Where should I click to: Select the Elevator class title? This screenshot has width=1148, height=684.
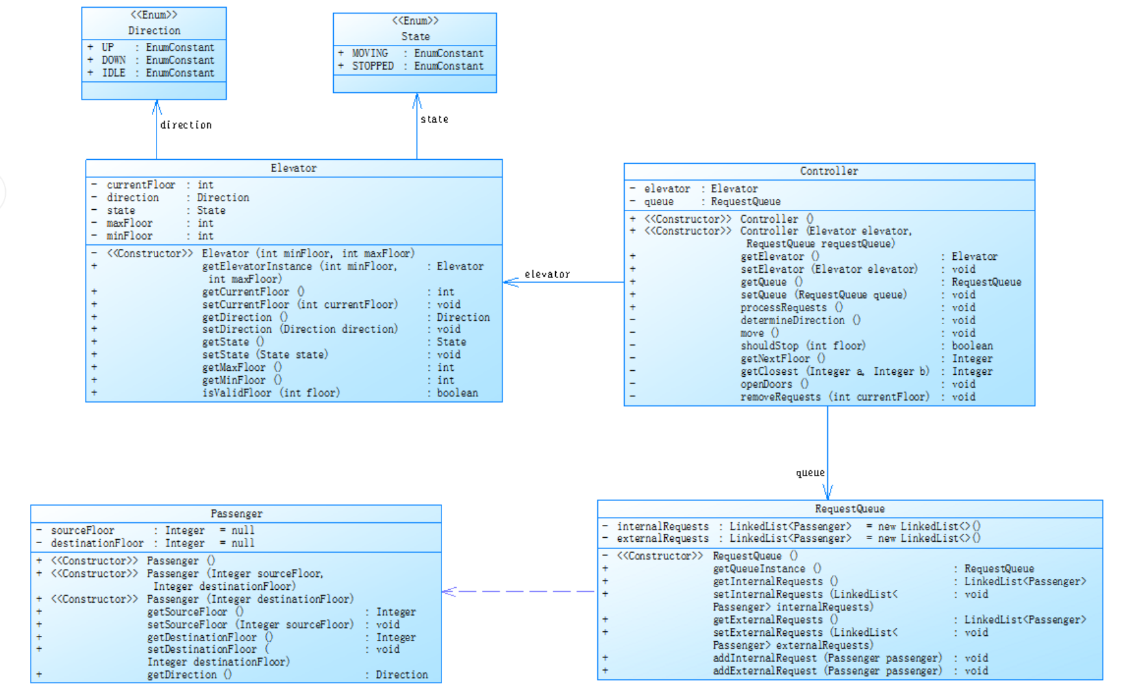(x=293, y=168)
